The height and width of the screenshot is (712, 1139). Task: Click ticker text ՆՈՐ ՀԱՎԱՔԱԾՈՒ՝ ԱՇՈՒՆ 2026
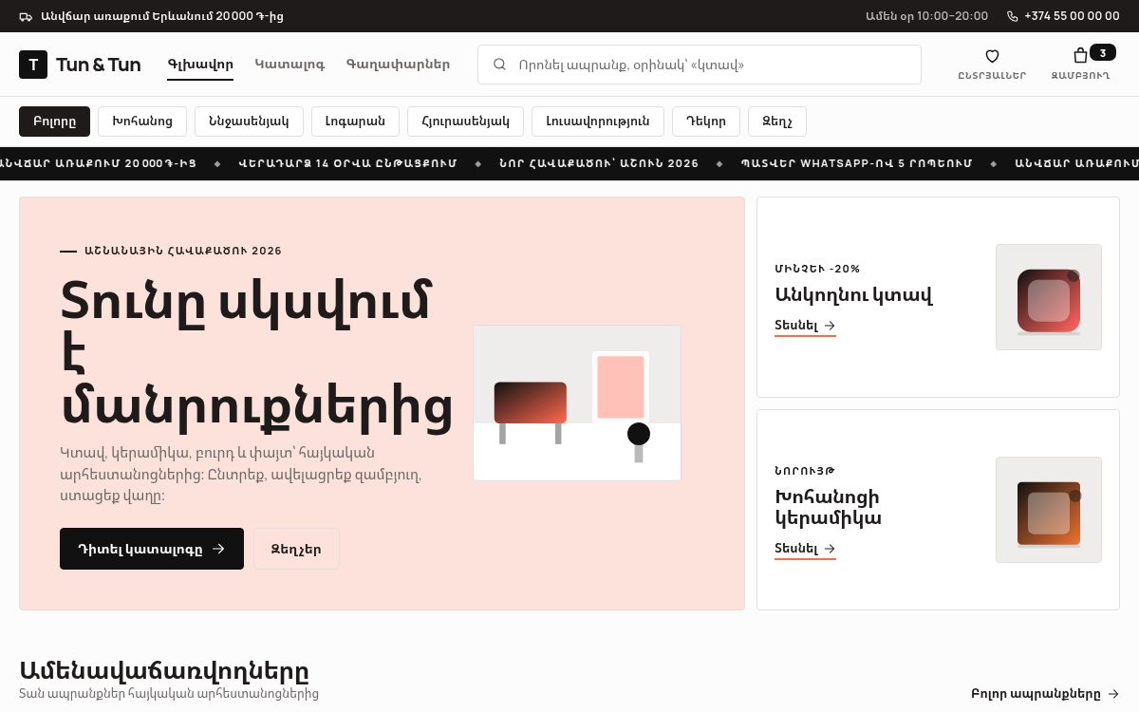(599, 163)
